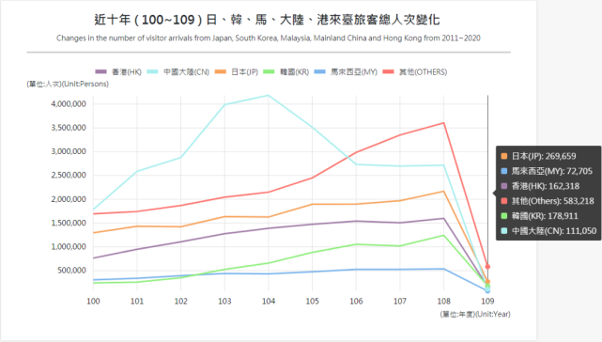Screen dimensions: 602x342
Task: Click x-axis label 100
Action: pos(93,302)
